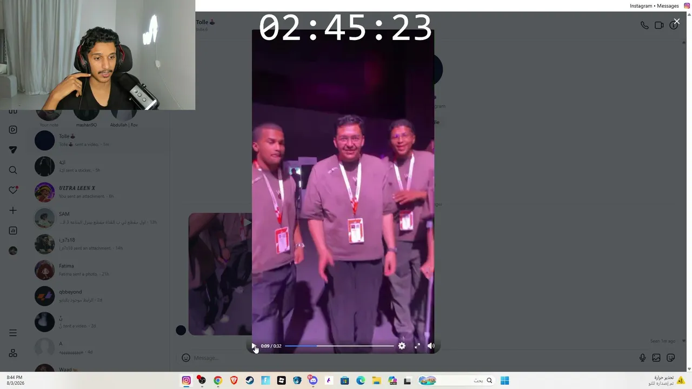Seek along the video progress bar
Viewport: 692px width, 389px height.
339,346
